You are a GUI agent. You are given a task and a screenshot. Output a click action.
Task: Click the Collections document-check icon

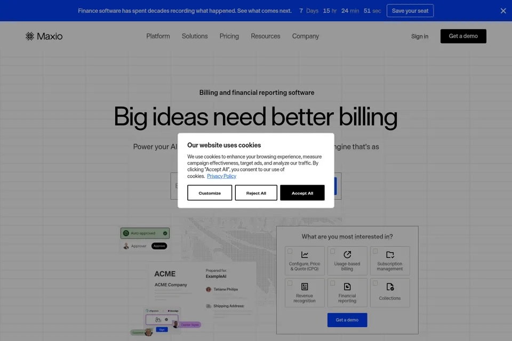(x=390, y=287)
